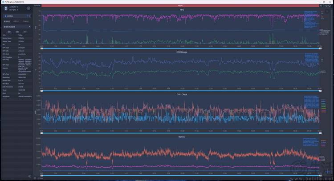Image resolution: width=334 pixels, height=181 pixels.
Task: Open settings via the round gear icon
Action: click(29, 8)
